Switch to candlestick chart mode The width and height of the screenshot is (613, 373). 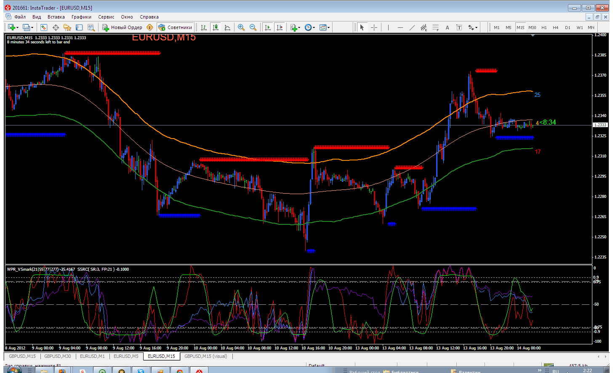pyautogui.click(x=216, y=27)
